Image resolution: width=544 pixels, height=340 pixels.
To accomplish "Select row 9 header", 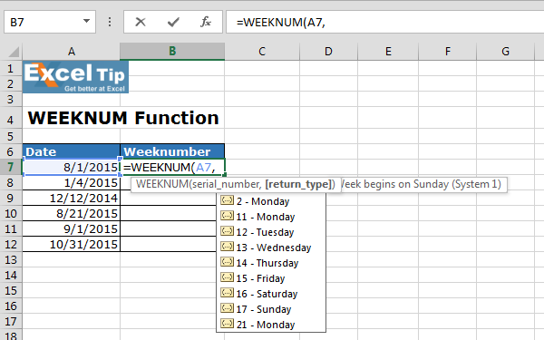I will pos(10,198).
